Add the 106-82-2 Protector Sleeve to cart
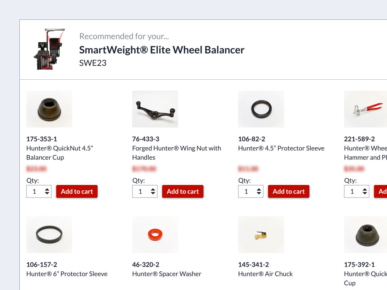The height and width of the screenshot is (290, 387). click(289, 191)
